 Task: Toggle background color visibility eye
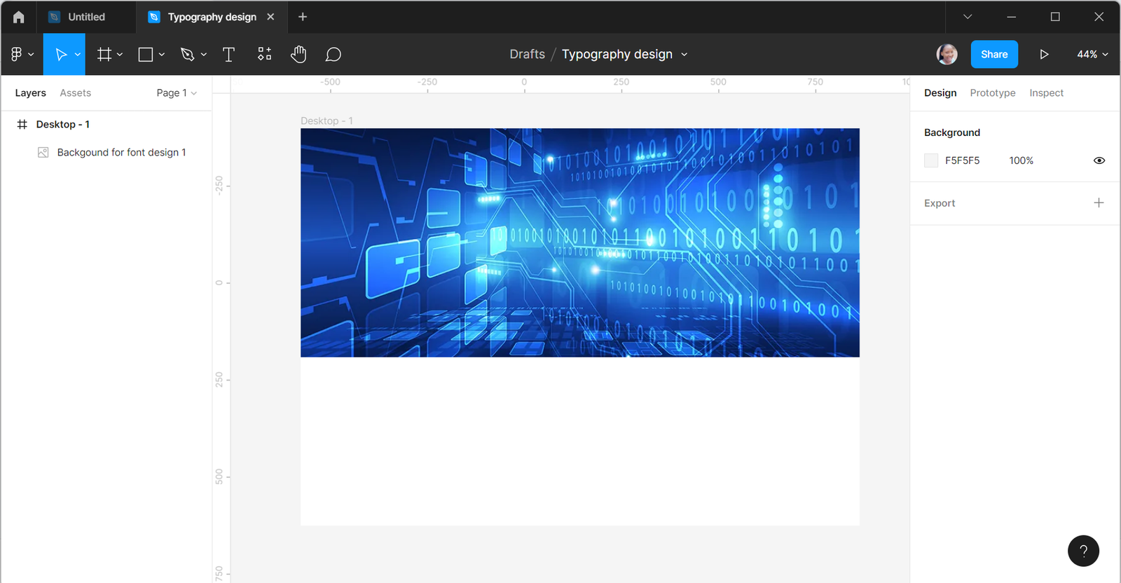coord(1099,160)
